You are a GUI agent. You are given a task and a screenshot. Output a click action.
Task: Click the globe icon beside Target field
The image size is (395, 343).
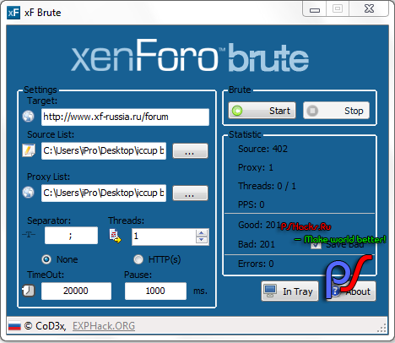28,117
